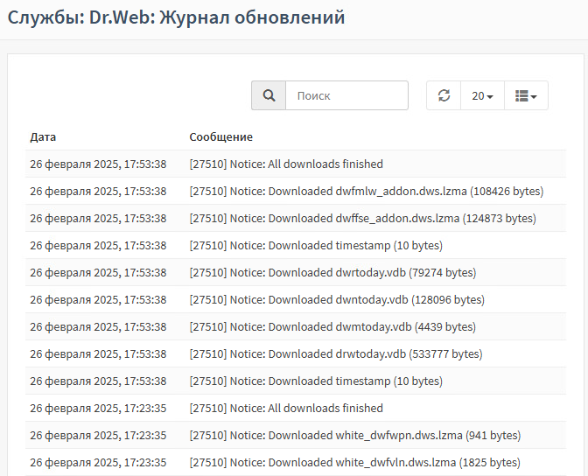Select the dwrtoday.vdb (79274 bytes) message
This screenshot has height=476, width=588.
click(x=332, y=273)
